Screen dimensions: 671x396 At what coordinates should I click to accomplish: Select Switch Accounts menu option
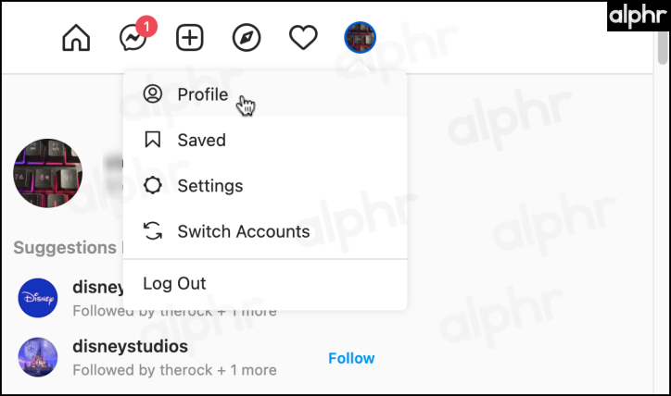pos(265,231)
